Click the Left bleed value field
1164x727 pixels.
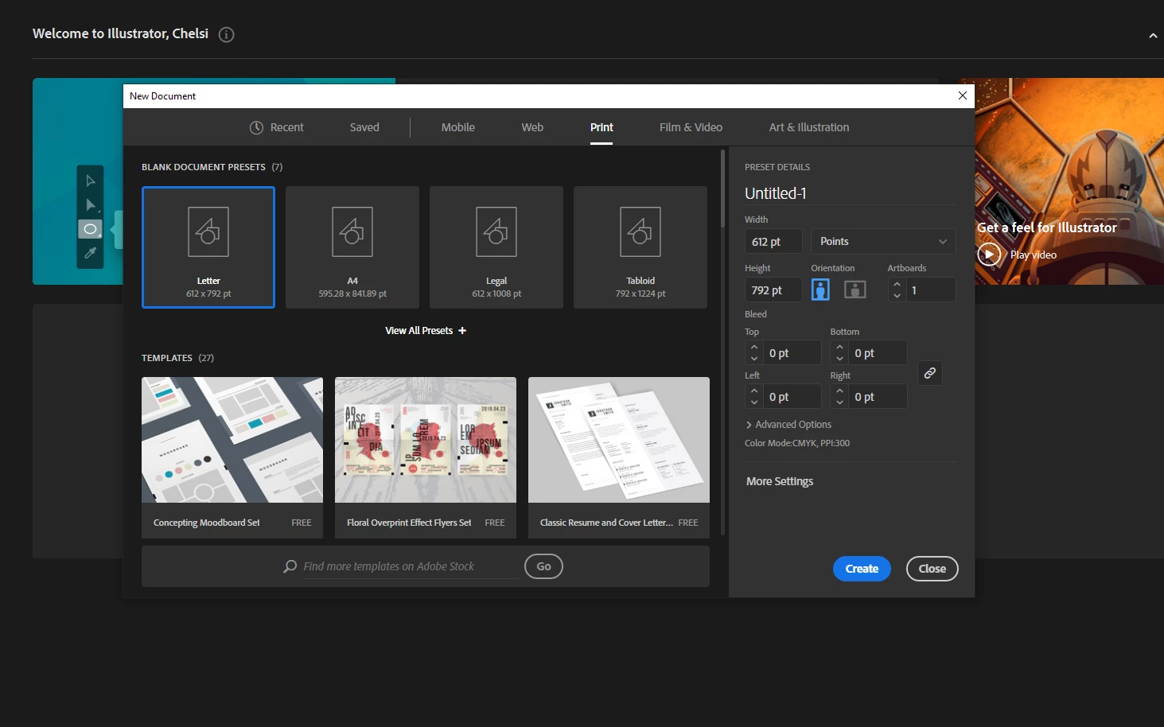(x=792, y=396)
